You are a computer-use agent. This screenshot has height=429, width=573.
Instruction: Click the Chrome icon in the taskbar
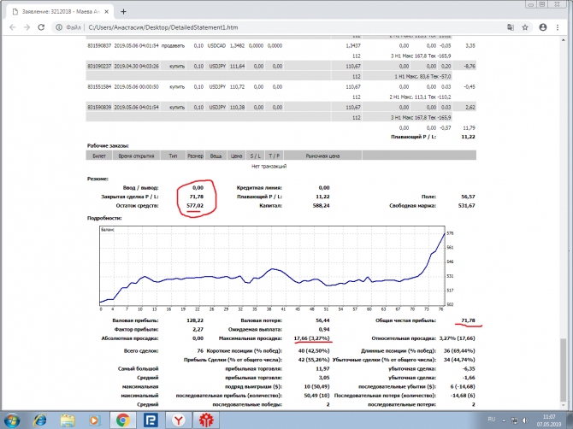pyautogui.click(x=123, y=420)
